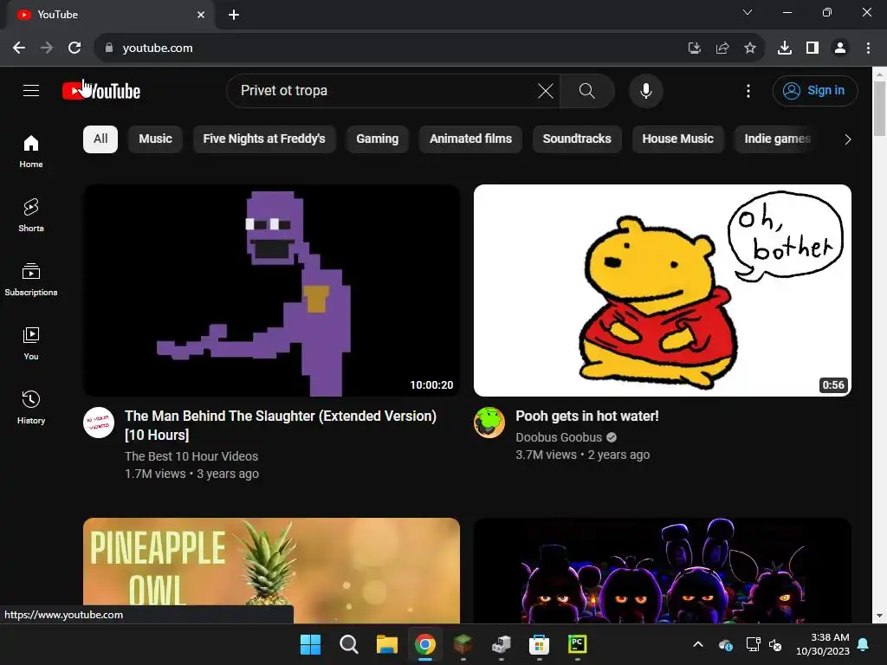Open the muted volume tray icon
The width and height of the screenshot is (887, 665).
click(775, 644)
